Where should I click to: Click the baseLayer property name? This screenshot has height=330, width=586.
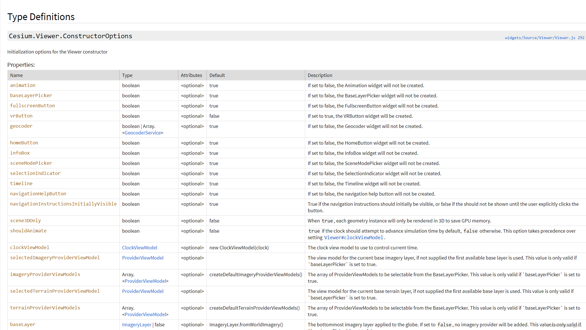23,324
